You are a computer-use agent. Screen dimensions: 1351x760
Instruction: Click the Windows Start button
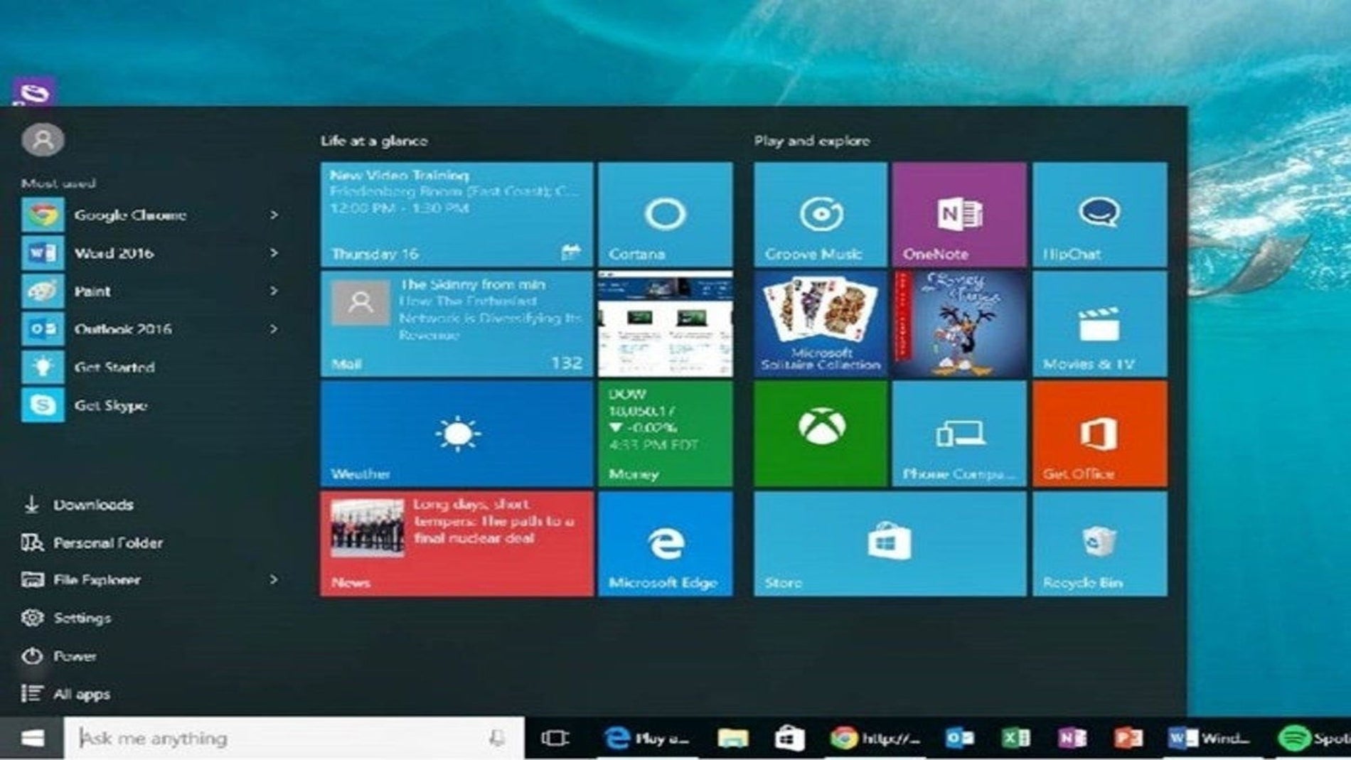32,738
